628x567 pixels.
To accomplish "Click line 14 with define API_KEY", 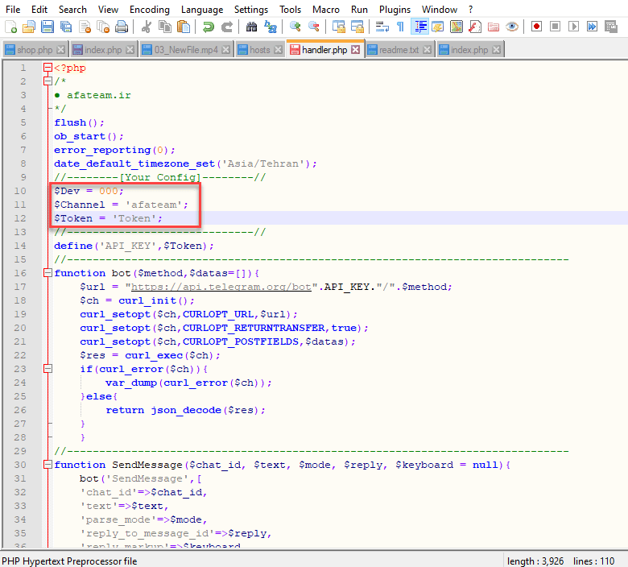I will tap(134, 246).
